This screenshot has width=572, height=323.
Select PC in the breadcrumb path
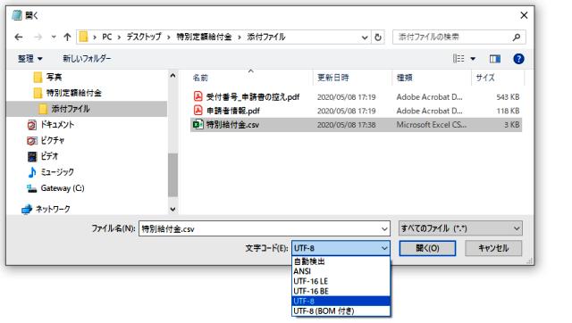coord(107,37)
